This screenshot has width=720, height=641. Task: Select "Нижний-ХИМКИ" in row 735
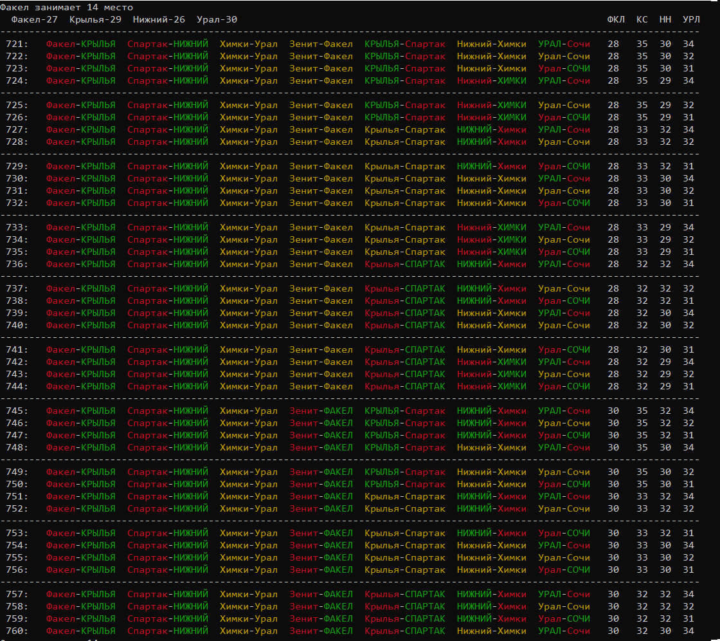pos(491,252)
